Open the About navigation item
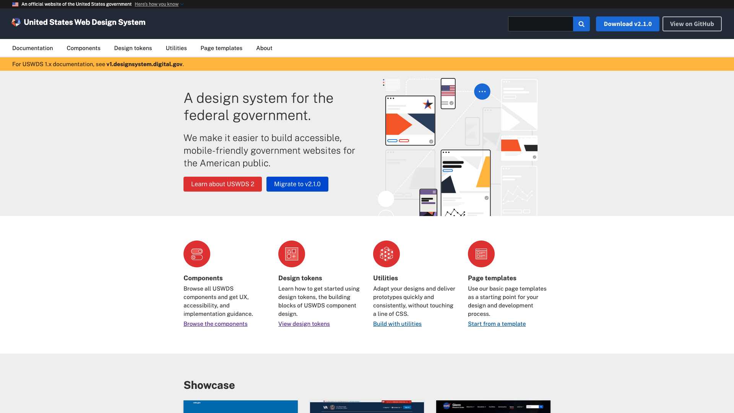This screenshot has height=413, width=734. click(x=264, y=48)
